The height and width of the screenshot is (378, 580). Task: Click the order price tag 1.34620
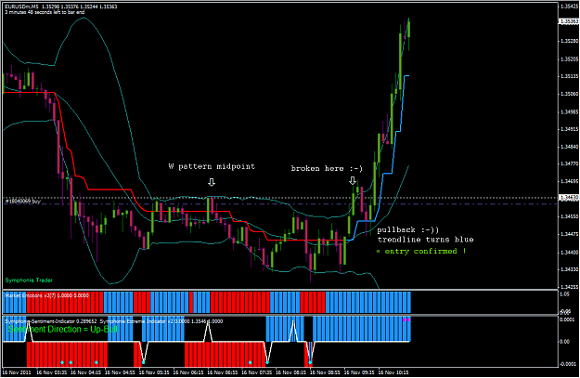[569, 198]
